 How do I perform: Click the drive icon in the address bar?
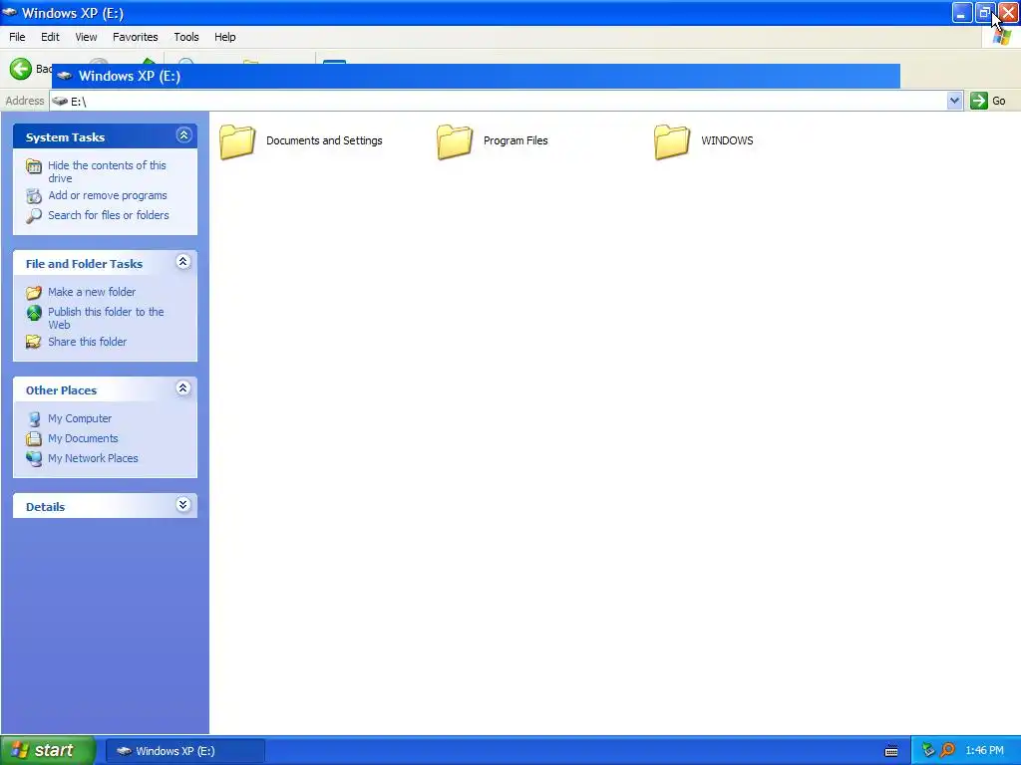[60, 101]
